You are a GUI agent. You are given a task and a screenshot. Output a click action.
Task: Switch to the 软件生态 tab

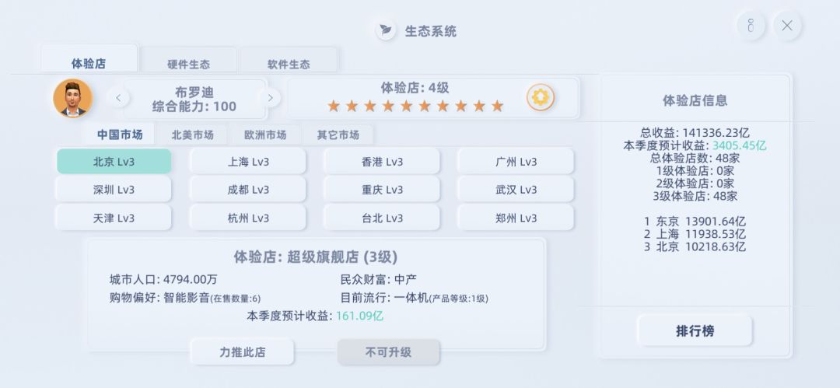point(289,64)
